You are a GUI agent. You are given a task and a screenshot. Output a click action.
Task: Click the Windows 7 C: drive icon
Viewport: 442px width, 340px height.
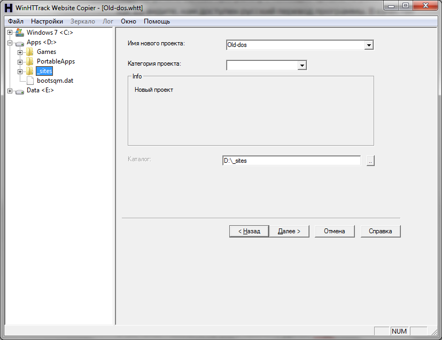(20, 33)
